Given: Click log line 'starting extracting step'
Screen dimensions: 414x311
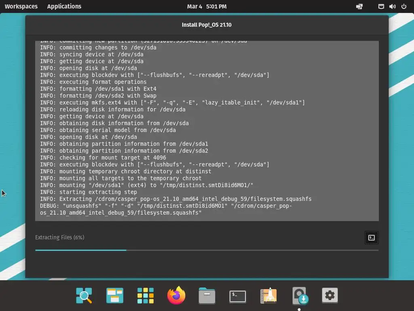Looking at the screenshot, I should 89,192.
